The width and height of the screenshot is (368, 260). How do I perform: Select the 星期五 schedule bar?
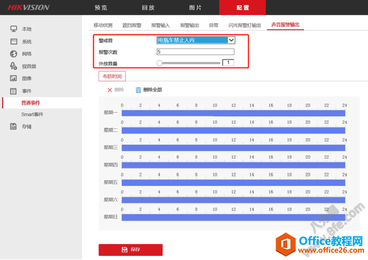tap(233, 183)
